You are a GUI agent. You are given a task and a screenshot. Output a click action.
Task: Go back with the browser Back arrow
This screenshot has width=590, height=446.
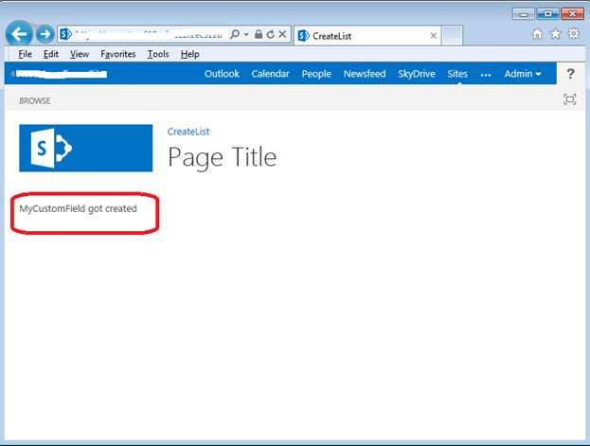click(19, 34)
